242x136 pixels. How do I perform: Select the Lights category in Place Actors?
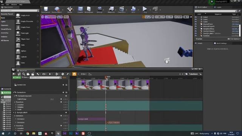pyautogui.click(x=3, y=22)
